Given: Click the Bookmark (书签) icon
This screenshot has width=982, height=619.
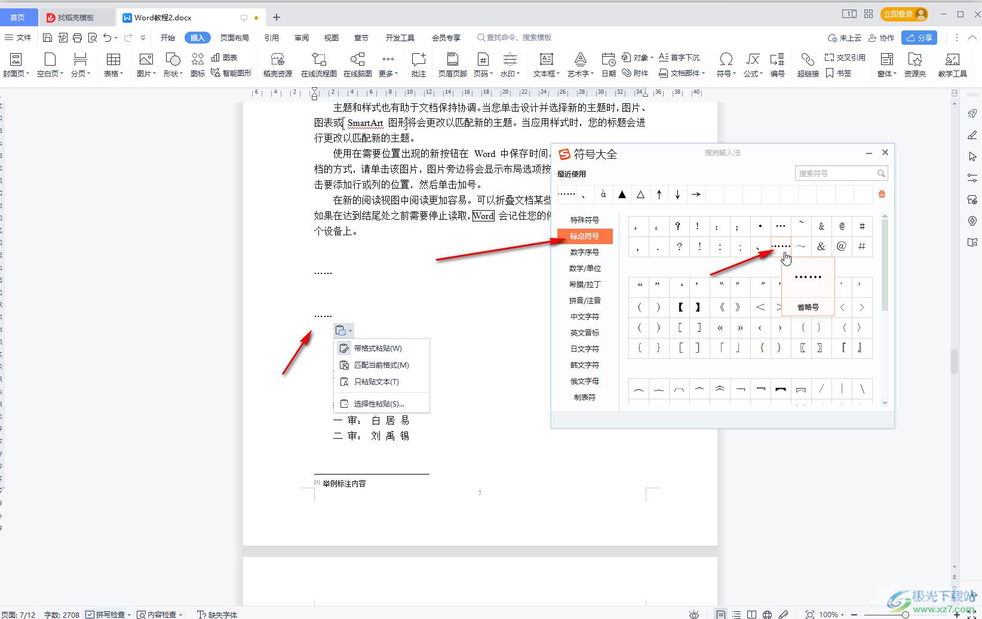Looking at the screenshot, I should click(x=839, y=73).
